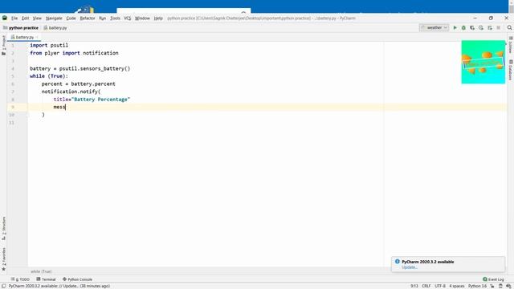Open the Run menu
This screenshot has height=289, width=514.
pyautogui.click(x=102, y=18)
